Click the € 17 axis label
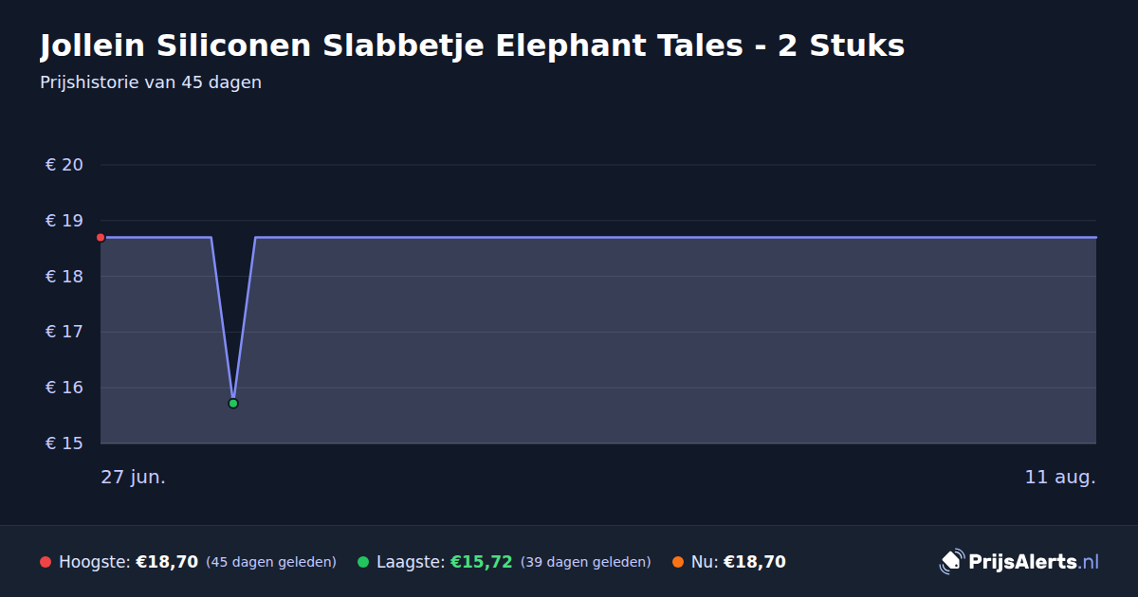This screenshot has height=597, width=1138. click(x=64, y=332)
